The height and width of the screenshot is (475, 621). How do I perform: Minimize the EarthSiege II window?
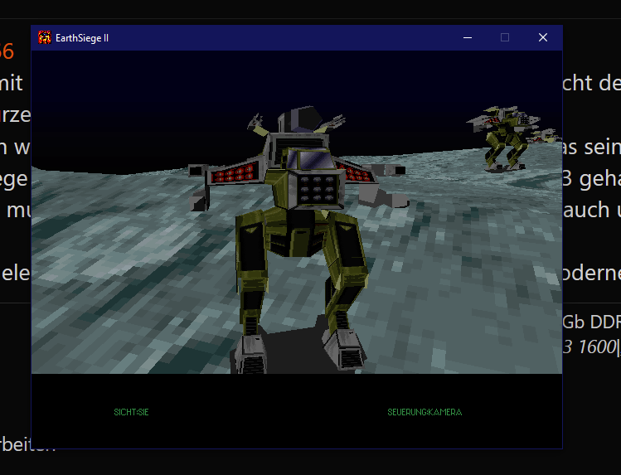click(468, 37)
